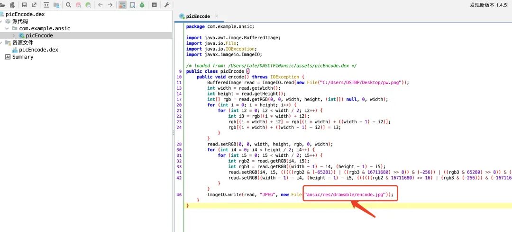Open picEncode.dex under resources
Screen dimensions: 512x232
tap(38, 50)
